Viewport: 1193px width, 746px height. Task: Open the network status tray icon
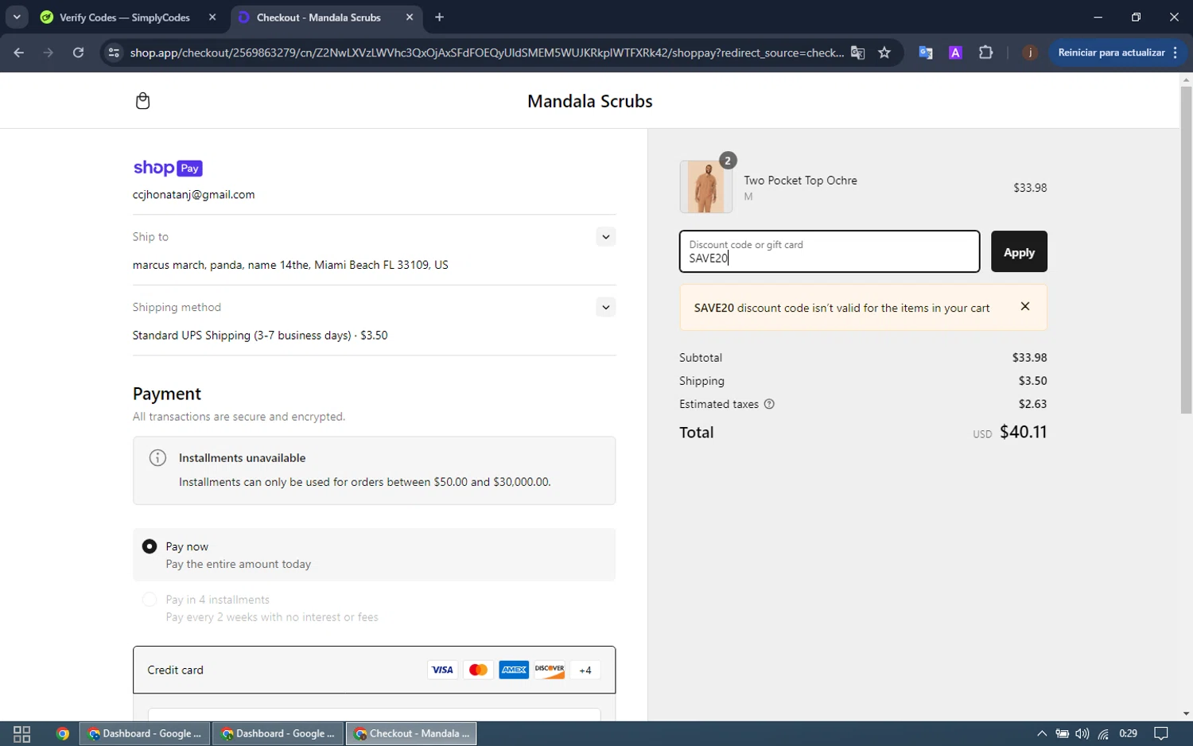tap(1103, 733)
